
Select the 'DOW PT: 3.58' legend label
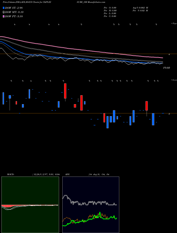[14, 16]
